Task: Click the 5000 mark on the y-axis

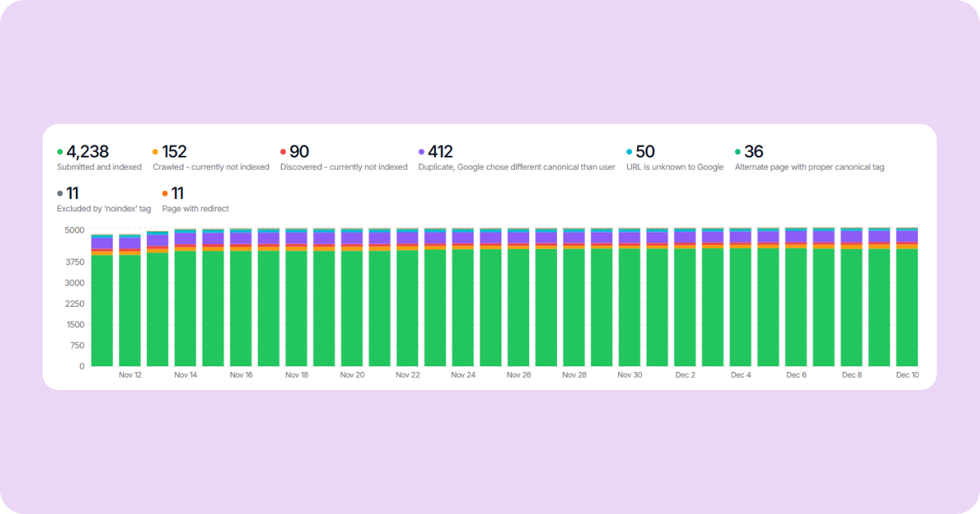Action: [76, 229]
